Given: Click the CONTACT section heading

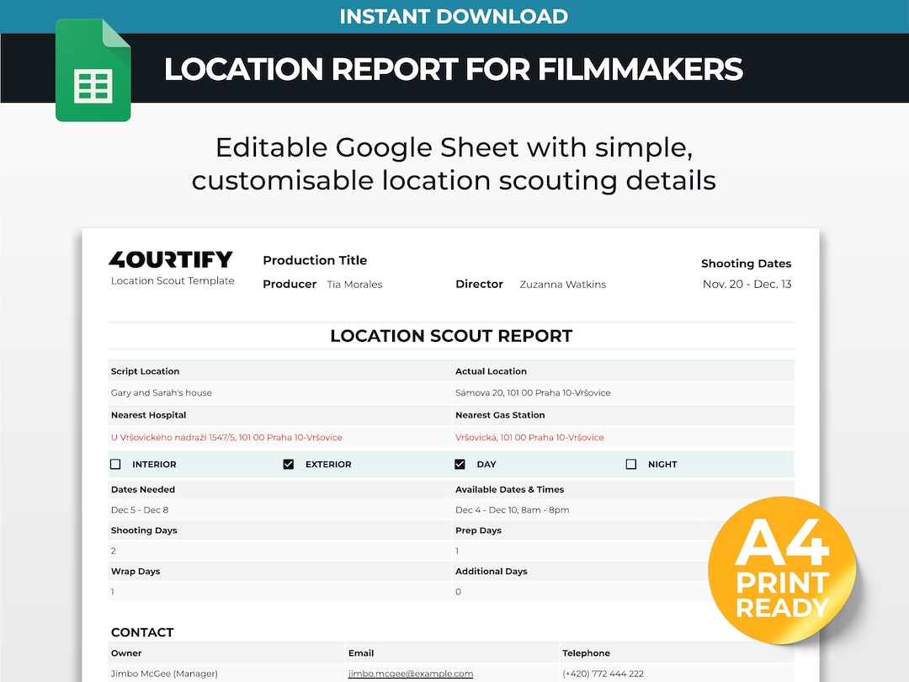Looking at the screenshot, I should (142, 631).
